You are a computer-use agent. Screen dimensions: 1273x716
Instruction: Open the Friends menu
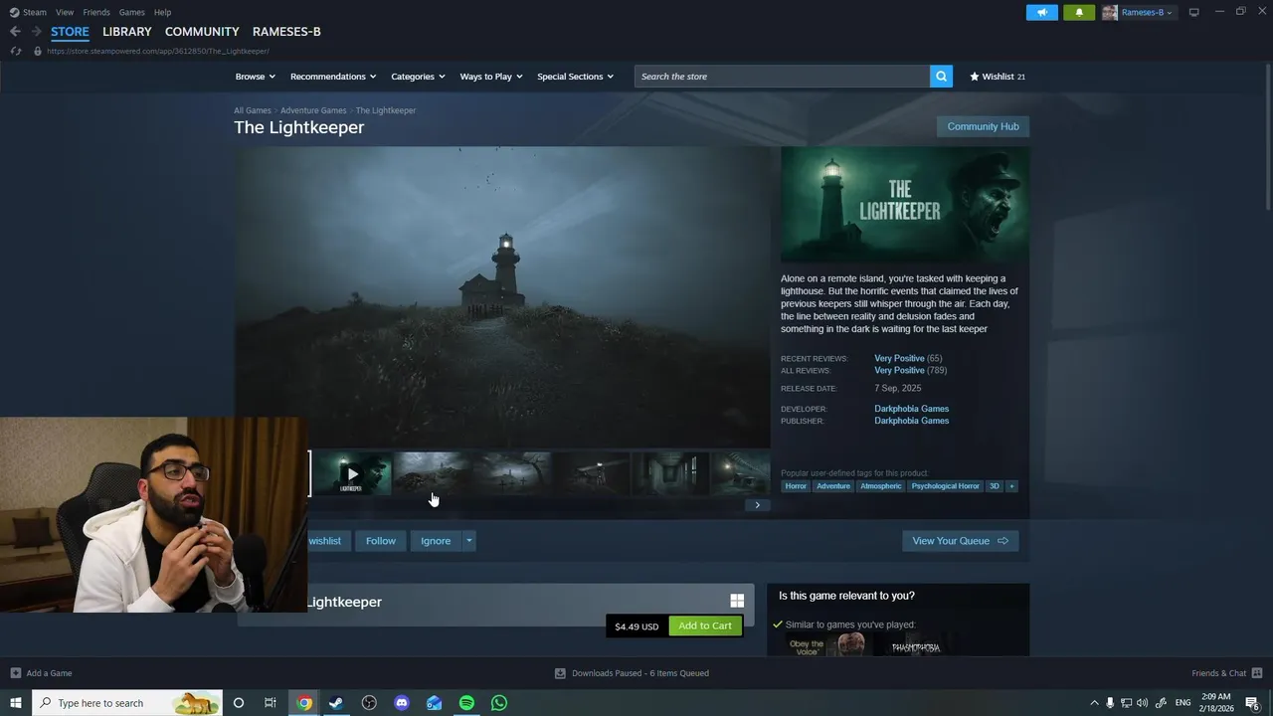point(96,12)
